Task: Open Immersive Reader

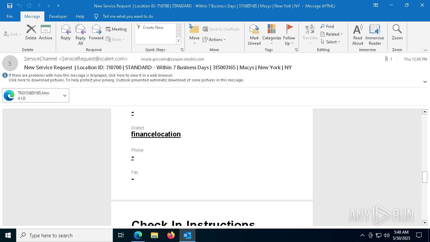Action: [375, 35]
